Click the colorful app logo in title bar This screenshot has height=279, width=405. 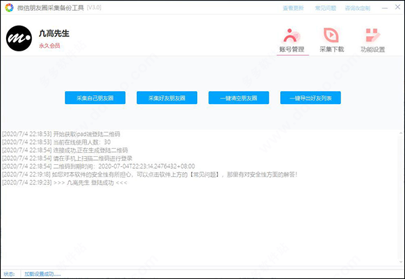[9, 7]
